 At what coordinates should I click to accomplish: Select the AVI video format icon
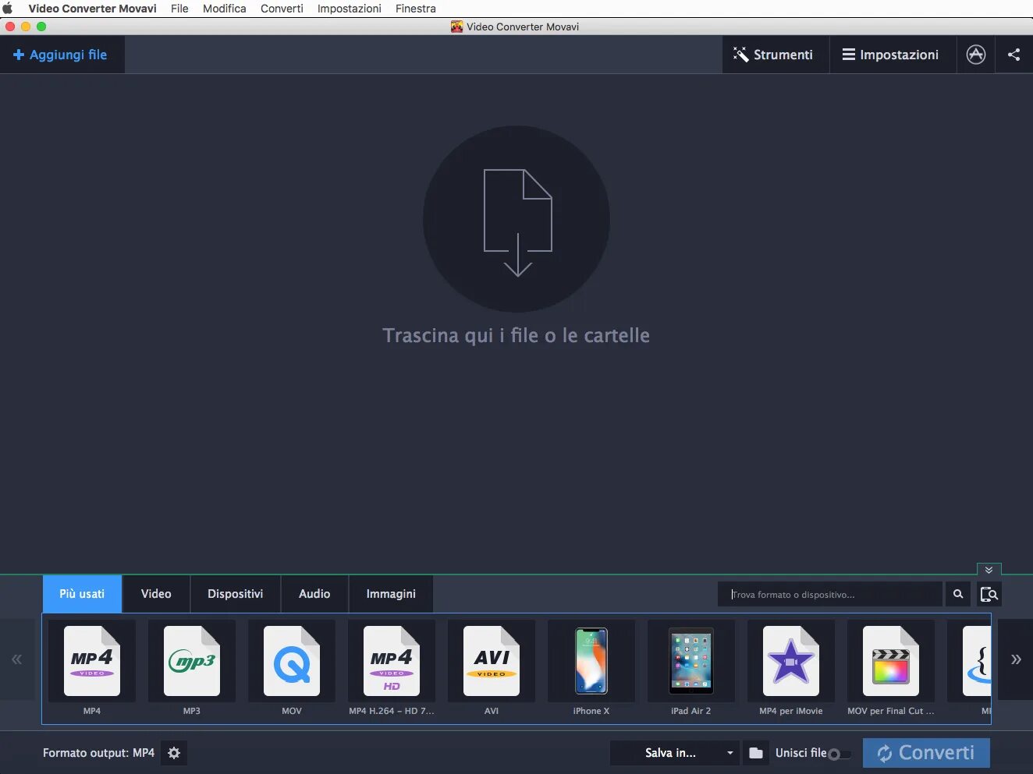coord(492,661)
